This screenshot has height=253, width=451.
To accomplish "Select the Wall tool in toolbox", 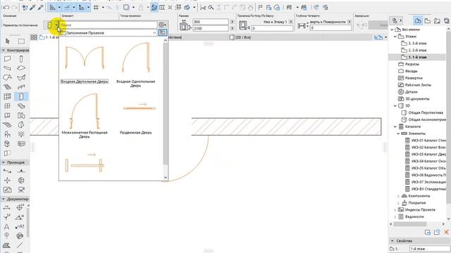I will point(8,59).
